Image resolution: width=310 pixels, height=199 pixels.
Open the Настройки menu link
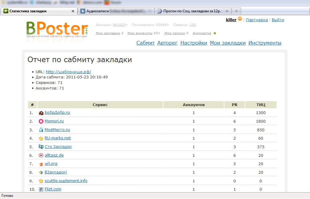tap(194, 43)
